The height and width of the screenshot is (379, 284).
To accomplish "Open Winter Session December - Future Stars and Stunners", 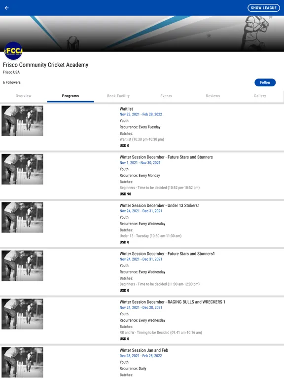I will (x=166, y=157).
